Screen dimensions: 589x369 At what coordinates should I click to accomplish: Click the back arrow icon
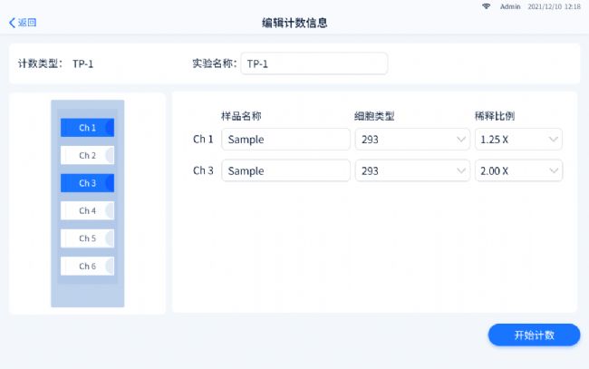tap(12, 23)
